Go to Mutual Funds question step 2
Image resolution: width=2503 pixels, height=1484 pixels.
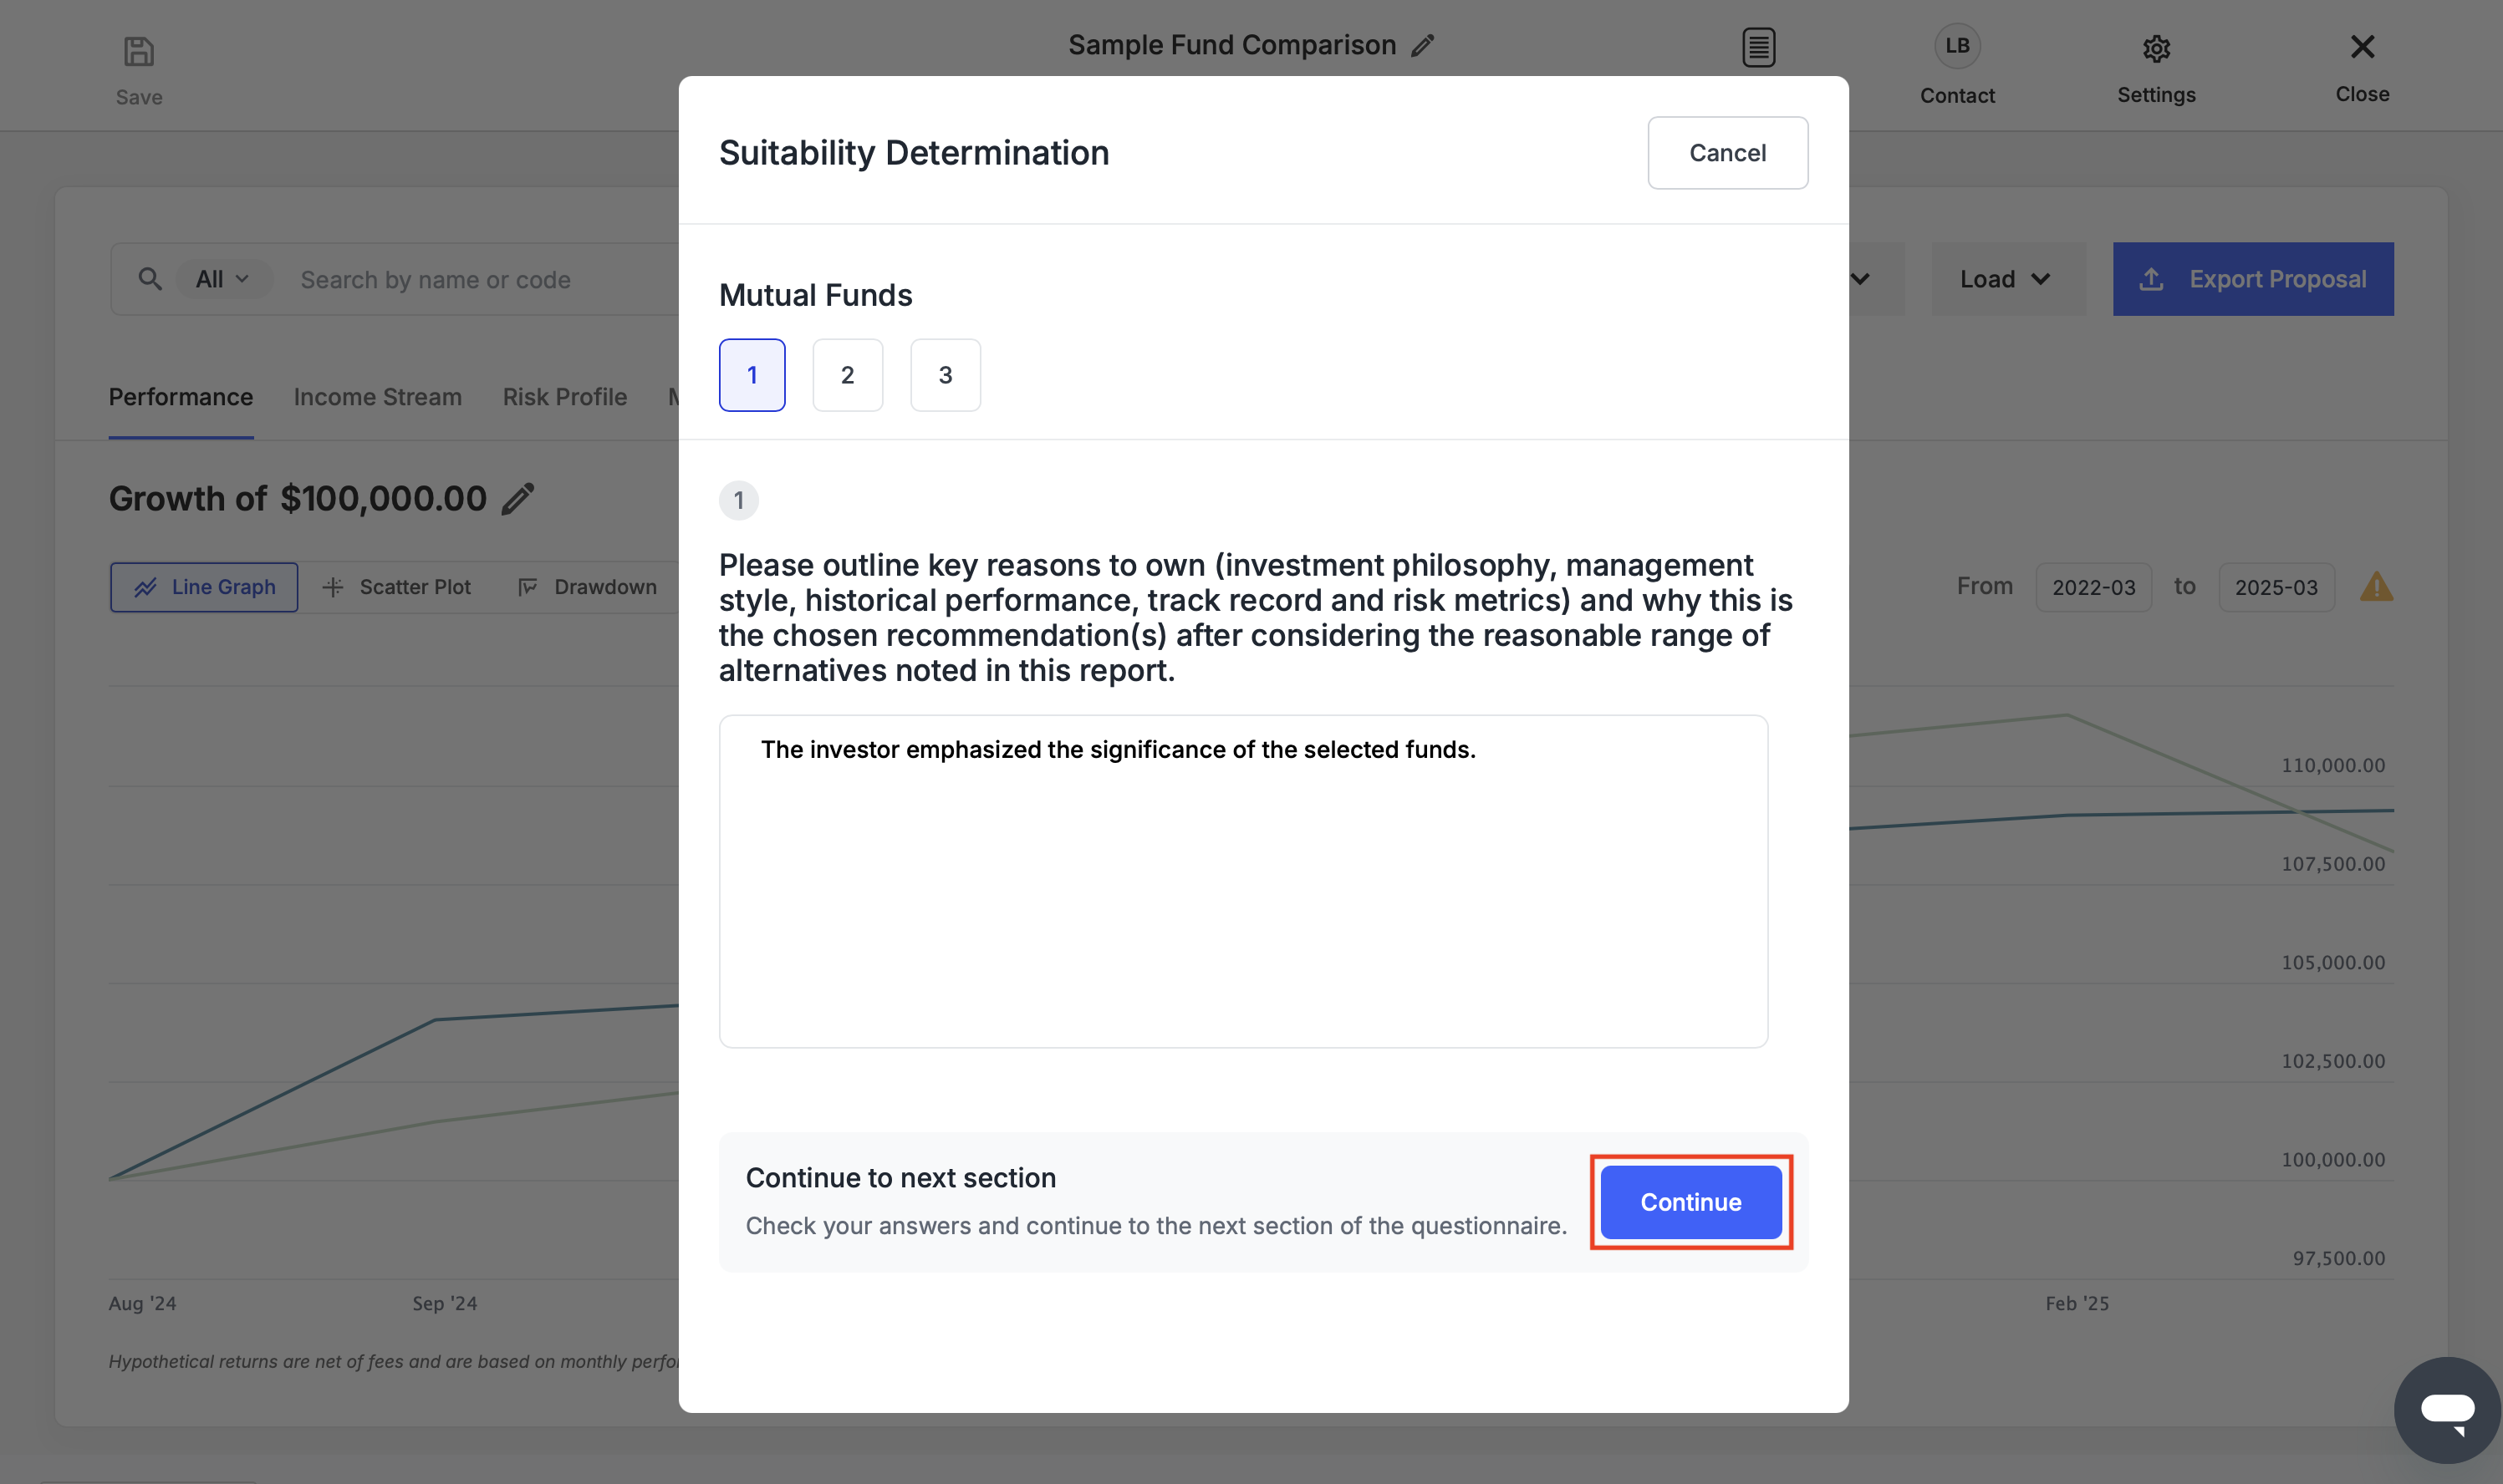(848, 375)
